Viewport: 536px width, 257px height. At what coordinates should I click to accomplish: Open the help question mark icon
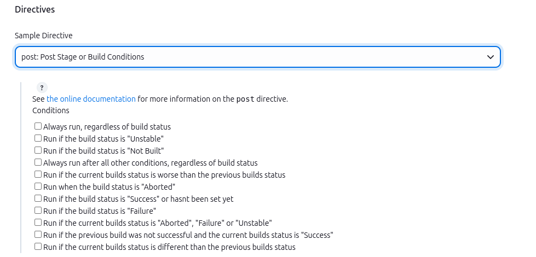point(42,87)
